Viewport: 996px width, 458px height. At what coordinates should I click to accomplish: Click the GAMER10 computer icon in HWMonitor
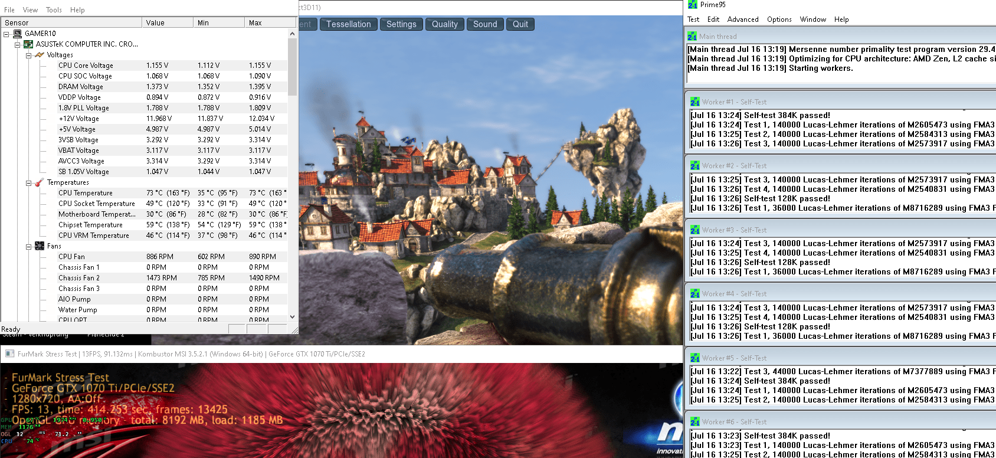[18, 34]
